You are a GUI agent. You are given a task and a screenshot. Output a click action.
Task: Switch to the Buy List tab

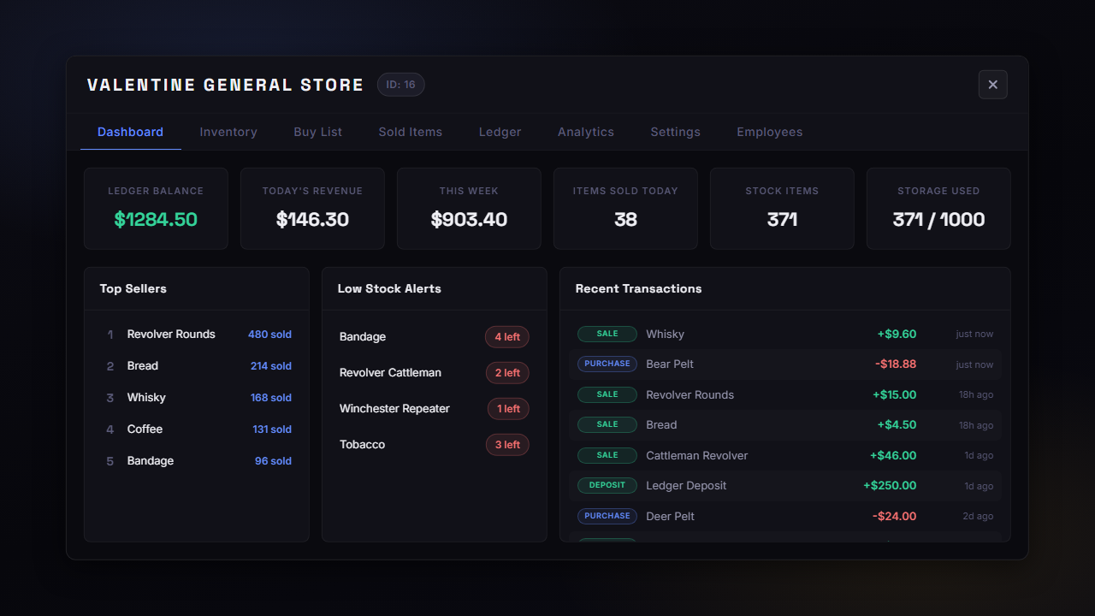317,132
